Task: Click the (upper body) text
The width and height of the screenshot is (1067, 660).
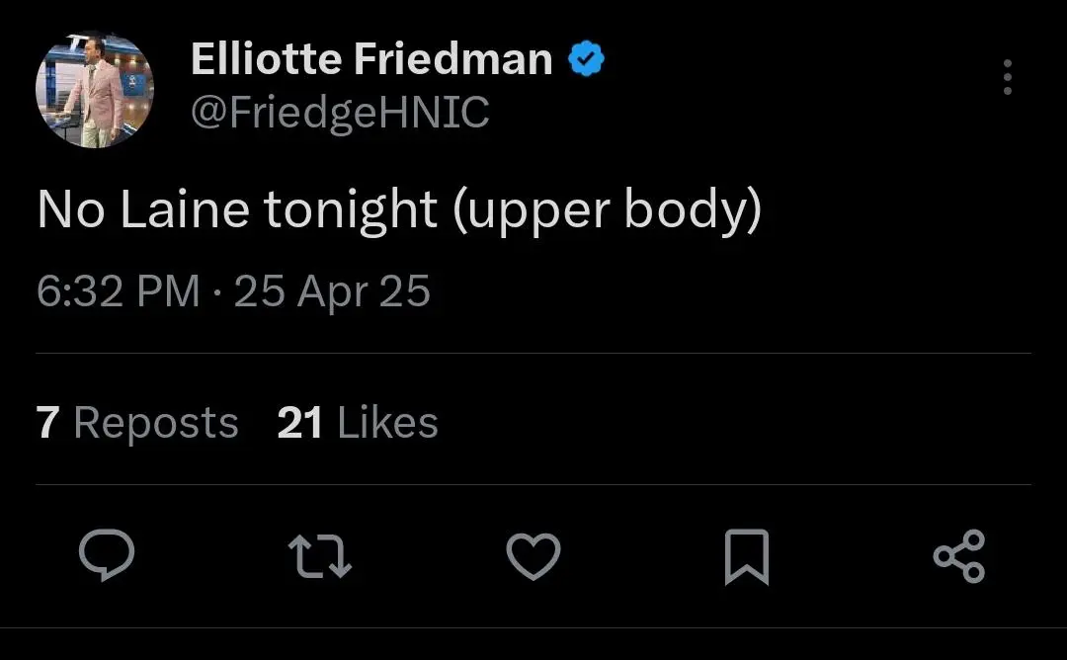Action: click(x=607, y=211)
